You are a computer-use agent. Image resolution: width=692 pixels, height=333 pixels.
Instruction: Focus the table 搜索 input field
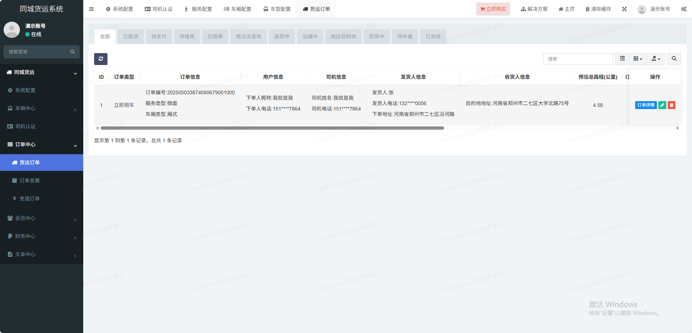point(578,59)
